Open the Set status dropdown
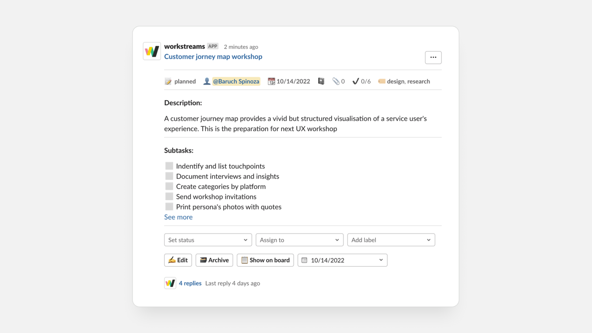Viewport: 592px width, 333px height. 208,240
